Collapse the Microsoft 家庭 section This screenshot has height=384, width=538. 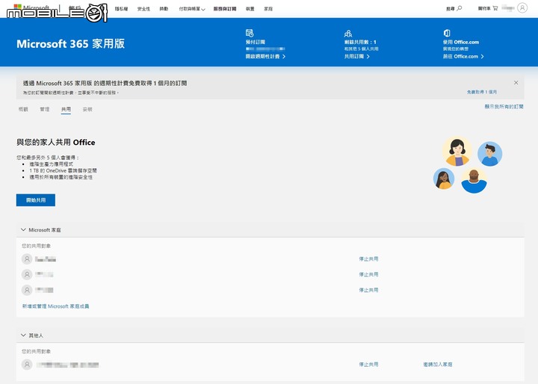click(23, 229)
